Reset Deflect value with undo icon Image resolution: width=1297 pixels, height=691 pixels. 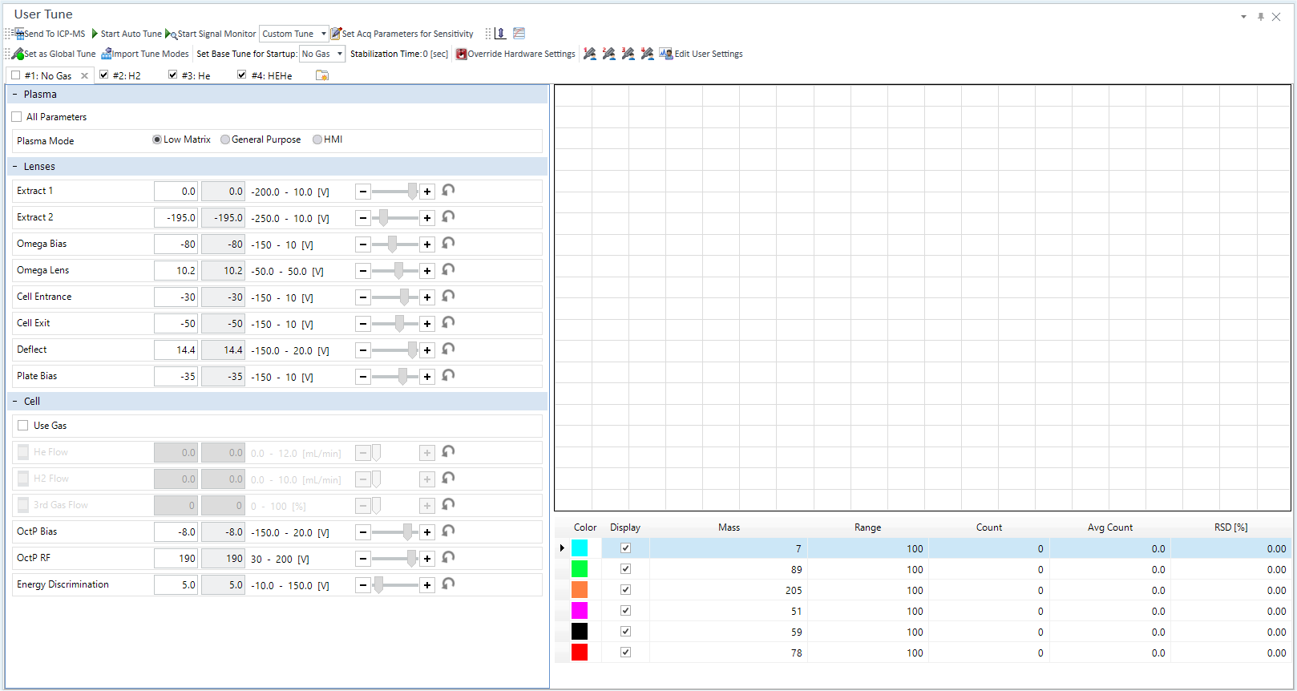coord(449,350)
